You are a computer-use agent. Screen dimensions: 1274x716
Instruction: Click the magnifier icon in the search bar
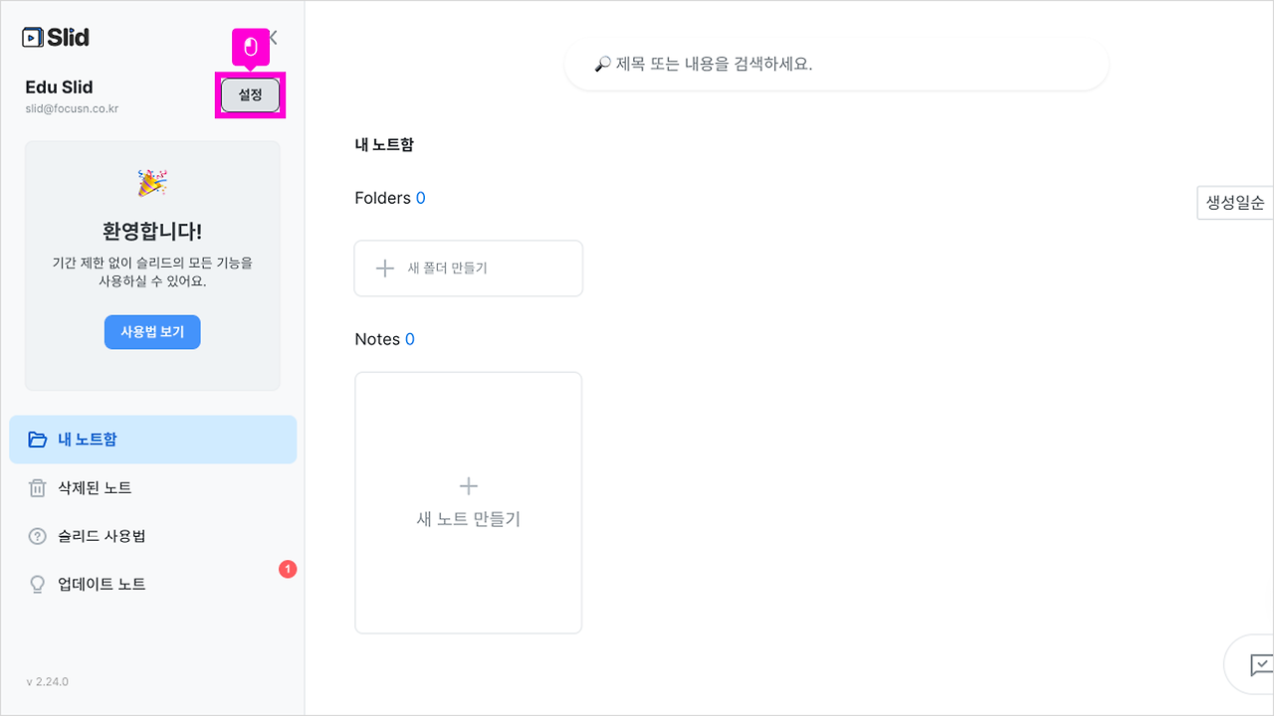[x=599, y=63]
